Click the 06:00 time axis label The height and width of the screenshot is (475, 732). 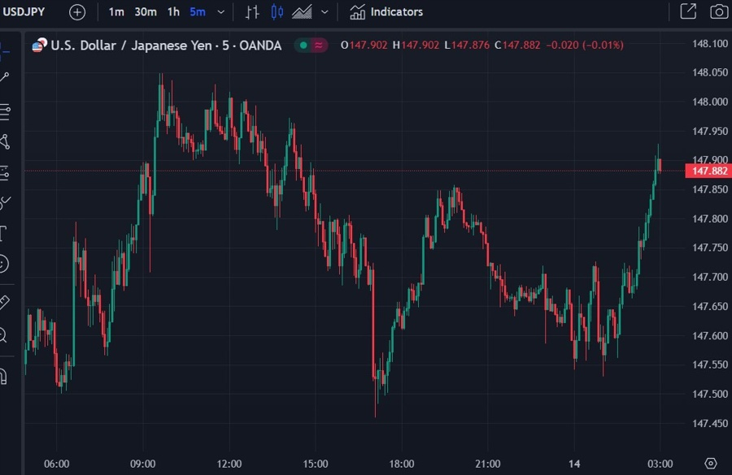point(56,464)
